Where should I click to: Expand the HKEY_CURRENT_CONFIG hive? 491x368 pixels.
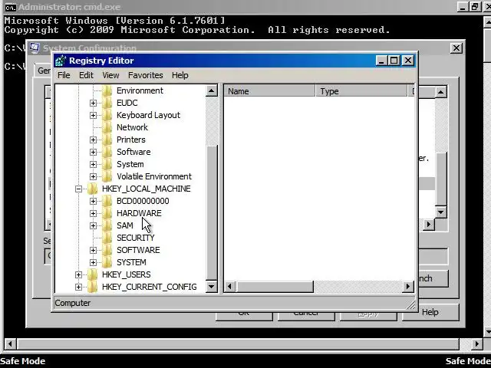coord(78,287)
